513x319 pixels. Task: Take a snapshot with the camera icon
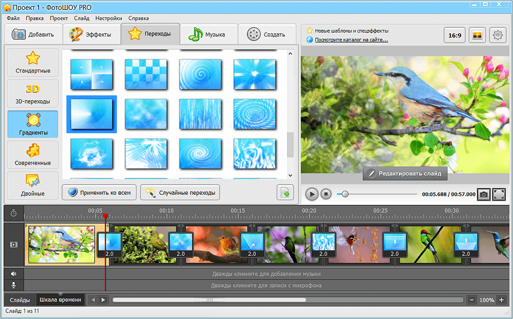pyautogui.click(x=484, y=194)
